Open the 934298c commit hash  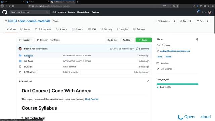(x=114, y=49)
